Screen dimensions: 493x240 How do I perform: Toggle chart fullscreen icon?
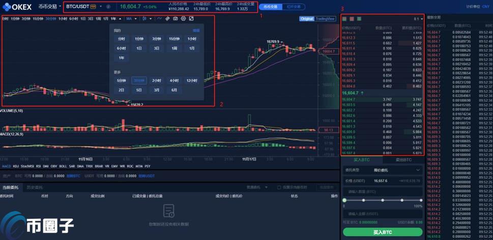[x=191, y=18]
